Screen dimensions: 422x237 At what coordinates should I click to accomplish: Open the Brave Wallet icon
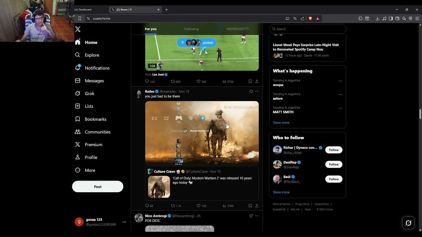pos(397,18)
